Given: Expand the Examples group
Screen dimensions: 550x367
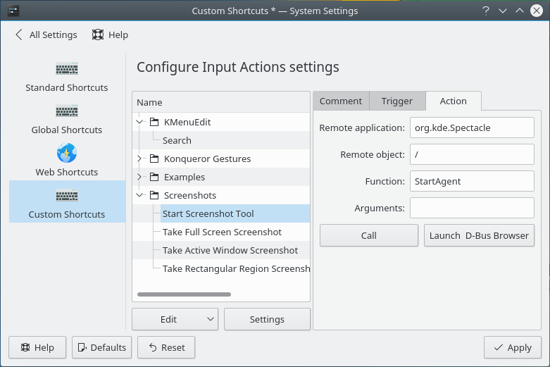Looking at the screenshot, I should 139,177.
